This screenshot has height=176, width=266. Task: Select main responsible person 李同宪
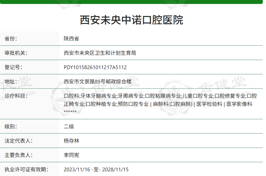point(71,155)
